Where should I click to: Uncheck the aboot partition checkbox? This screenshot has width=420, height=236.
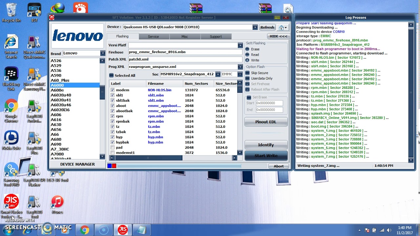point(113,106)
